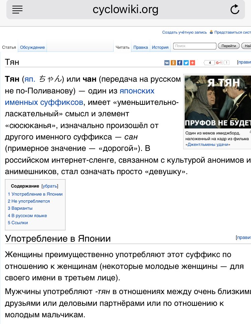This screenshot has width=251, height=324.
Task: Go to 3 Варианты section
Action: point(20,208)
